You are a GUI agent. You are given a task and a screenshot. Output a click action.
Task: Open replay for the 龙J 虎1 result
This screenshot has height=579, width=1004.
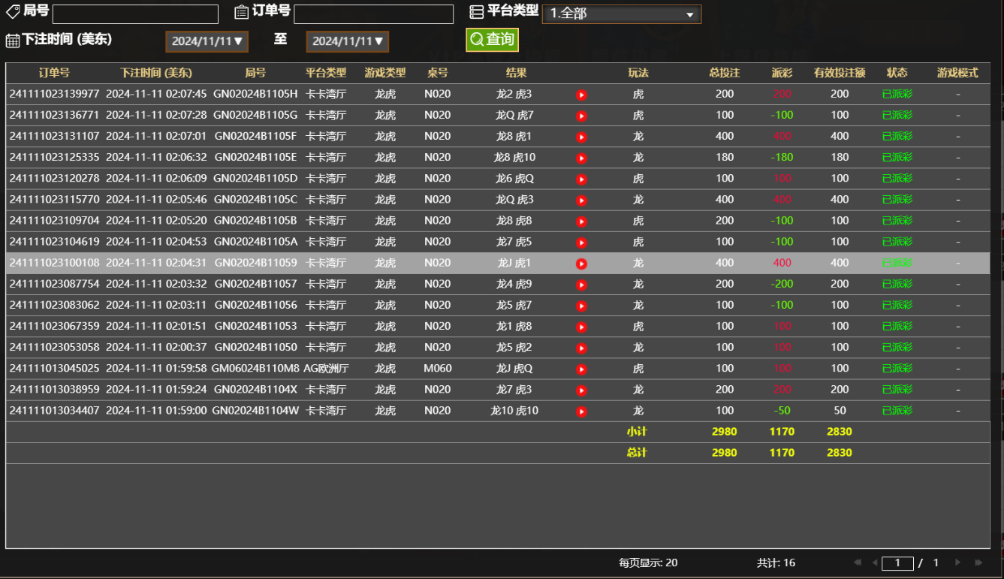click(x=581, y=264)
